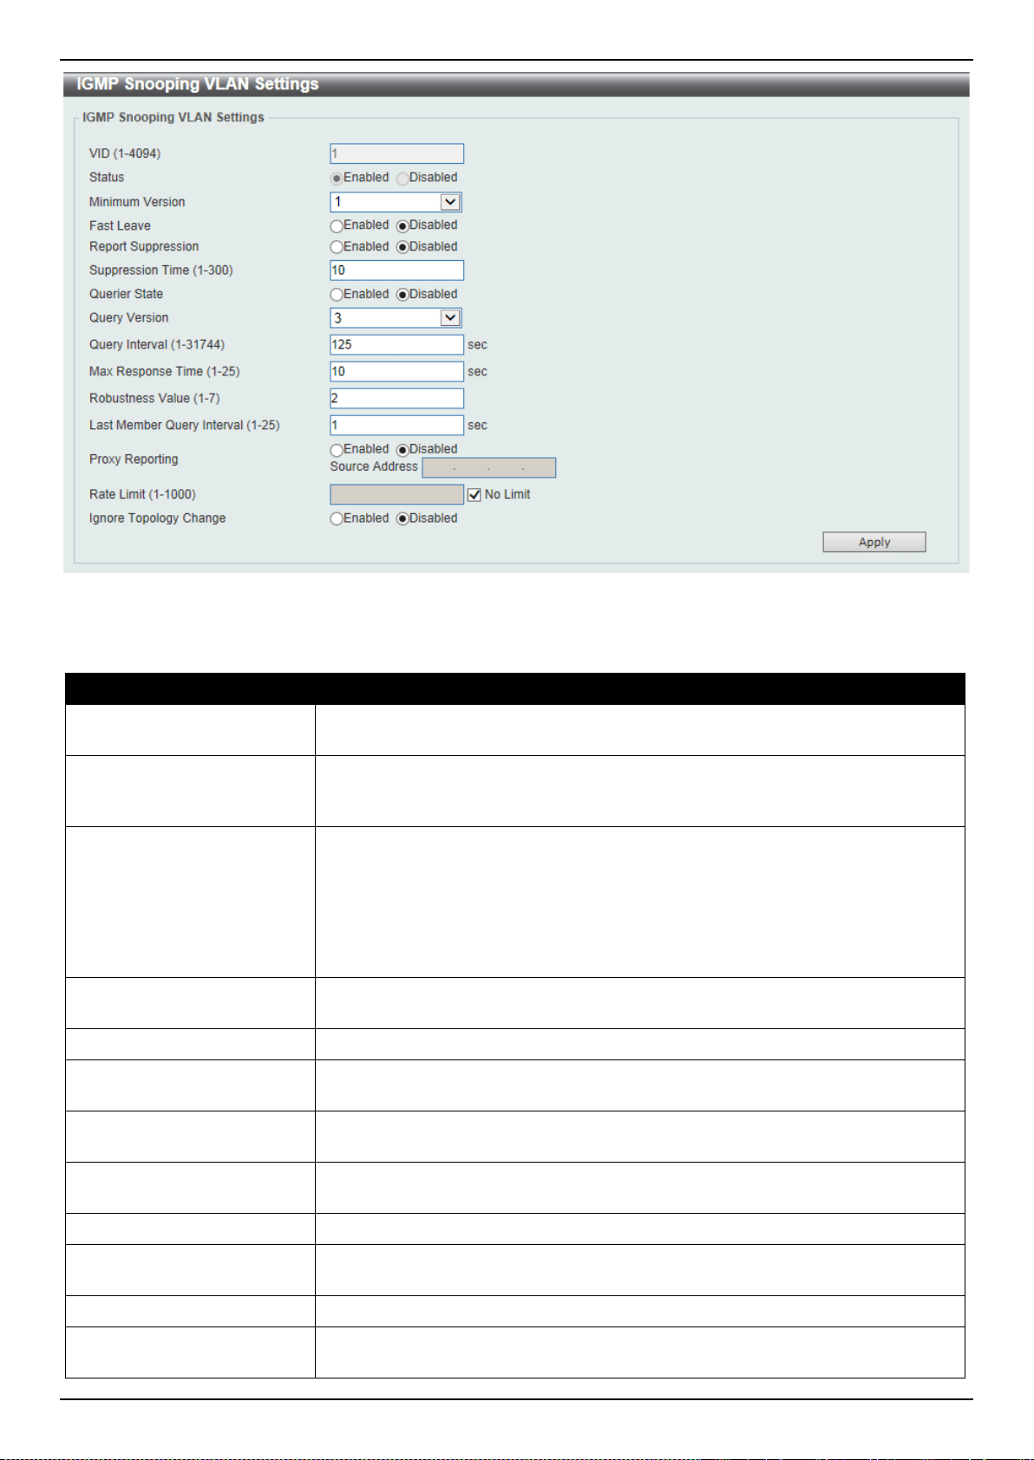Click the Rate Limit input field

396,494
